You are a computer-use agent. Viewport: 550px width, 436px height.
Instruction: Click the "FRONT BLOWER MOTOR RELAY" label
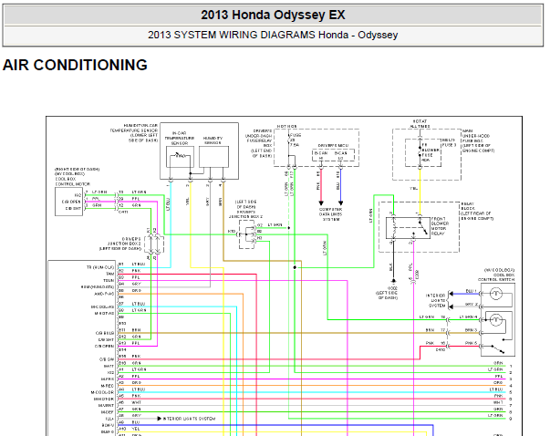click(x=440, y=226)
